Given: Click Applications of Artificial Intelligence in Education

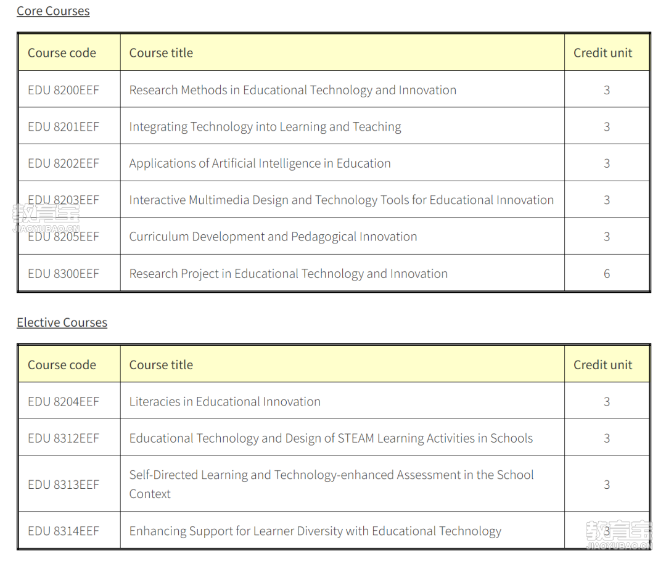Looking at the screenshot, I should pyautogui.click(x=260, y=163).
